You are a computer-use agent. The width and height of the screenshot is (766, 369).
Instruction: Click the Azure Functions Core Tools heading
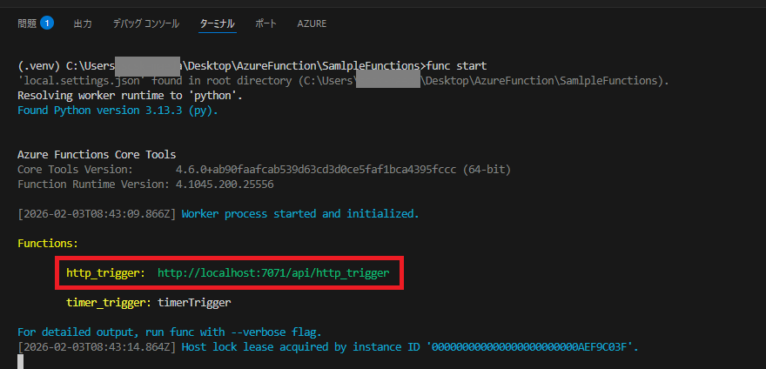[97, 154]
